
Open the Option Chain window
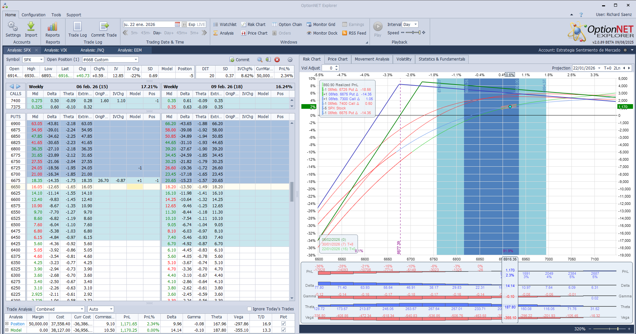287,24
